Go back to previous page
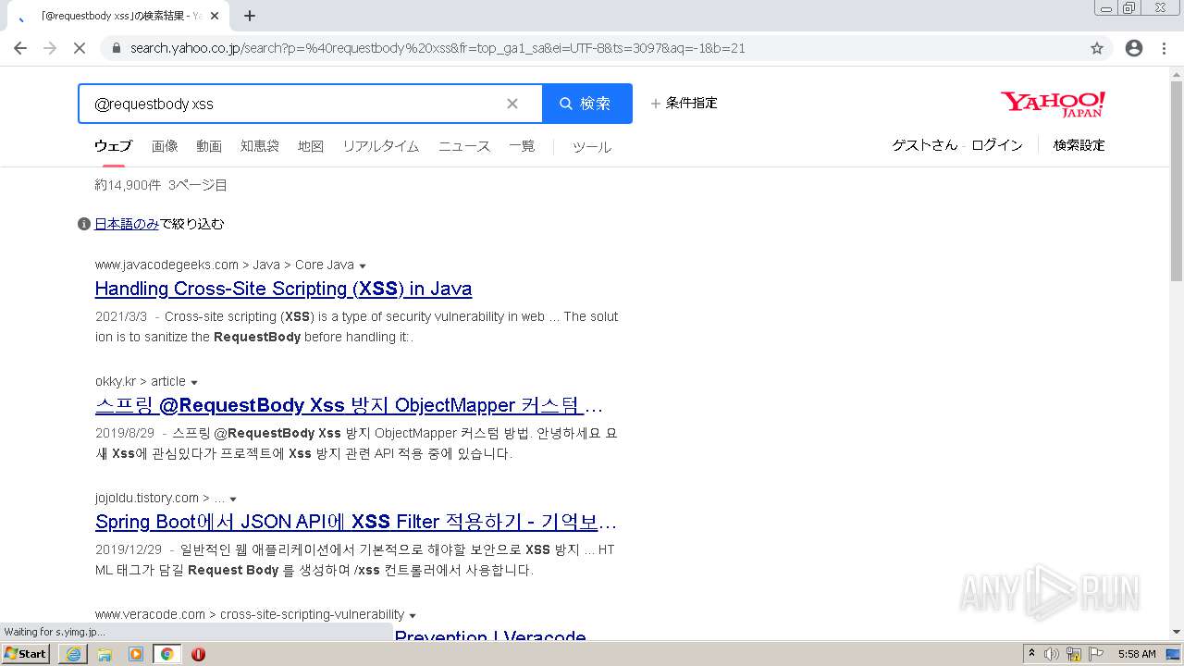The image size is (1184, 666). coord(20,48)
